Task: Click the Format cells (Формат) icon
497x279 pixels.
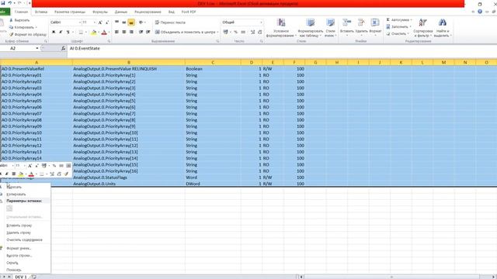Action: point(375,22)
